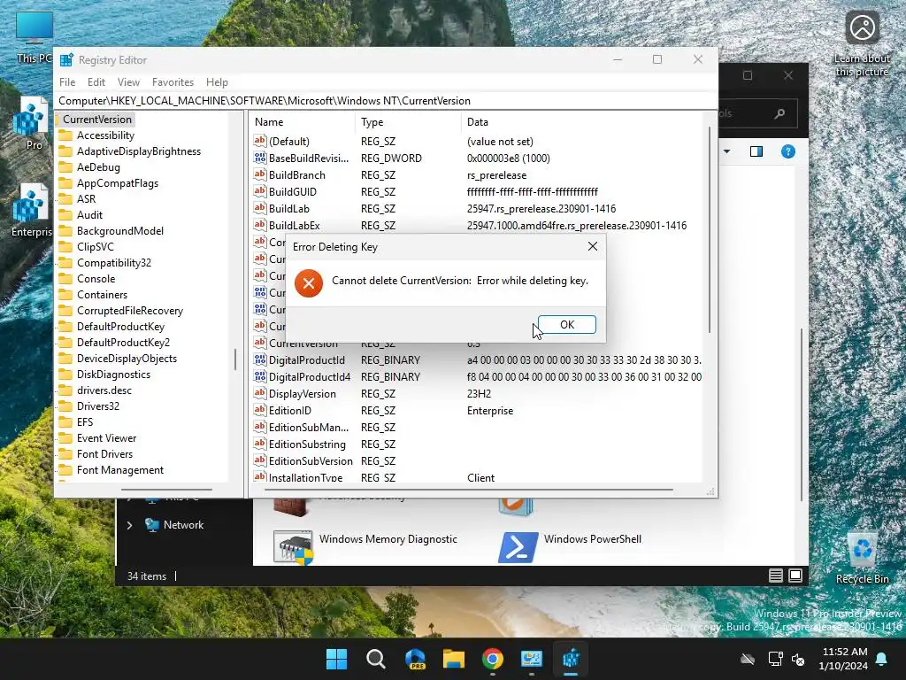Select the DisplayVersion value
Screen dimensions: 906x680
[303, 393]
